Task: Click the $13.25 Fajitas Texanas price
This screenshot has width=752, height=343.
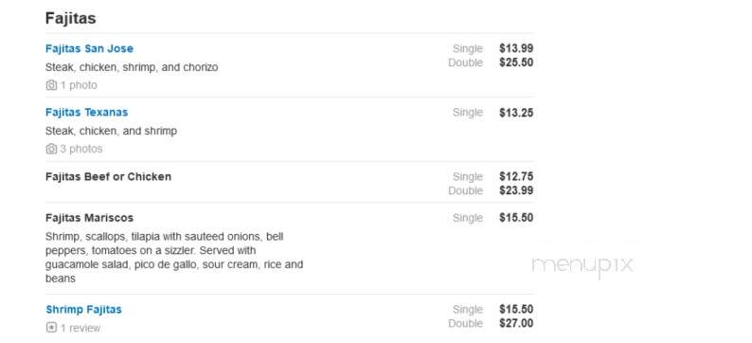Action: [x=516, y=113]
